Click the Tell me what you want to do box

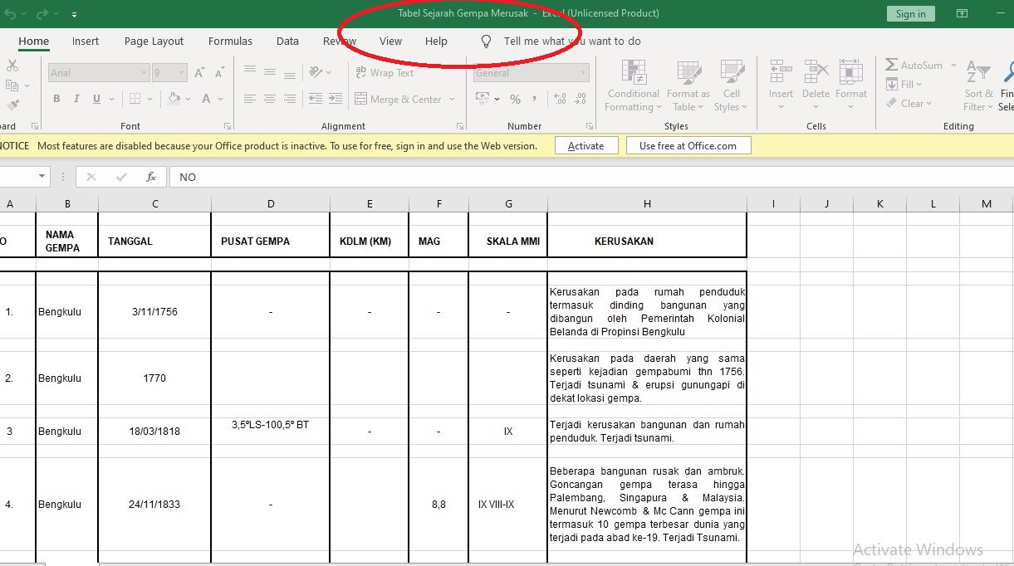click(571, 41)
